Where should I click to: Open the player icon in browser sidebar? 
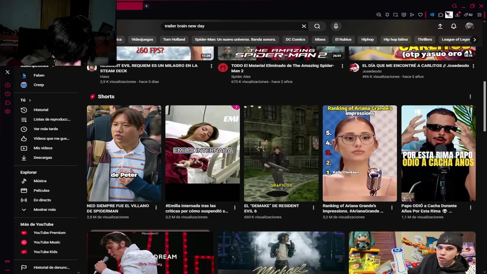pyautogui.click(x=7, y=85)
